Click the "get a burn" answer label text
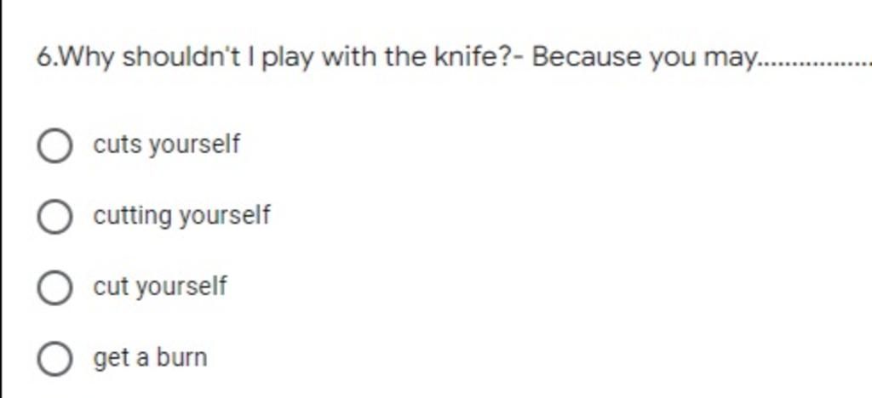Image resolution: width=872 pixels, height=398 pixels. point(150,357)
